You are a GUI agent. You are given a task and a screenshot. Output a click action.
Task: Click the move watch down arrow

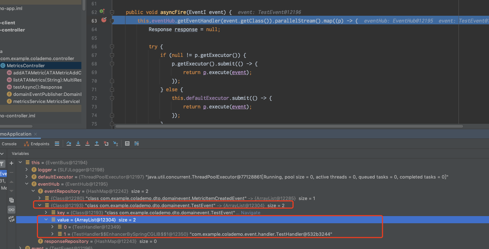click(x=11, y=191)
